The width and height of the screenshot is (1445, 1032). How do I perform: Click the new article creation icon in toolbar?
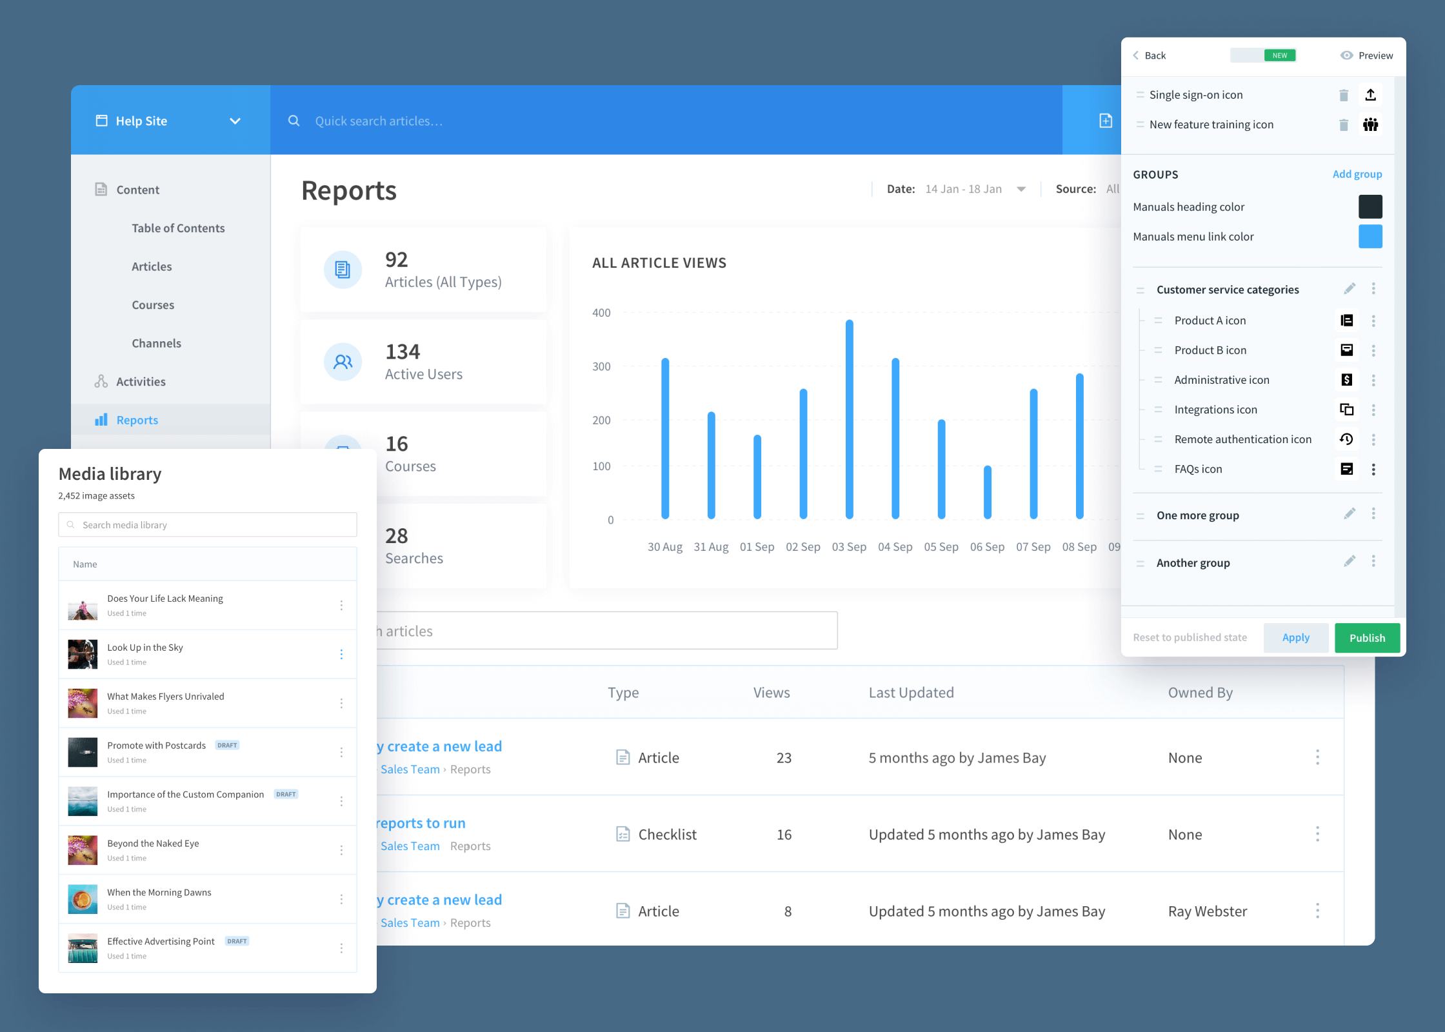tap(1106, 121)
